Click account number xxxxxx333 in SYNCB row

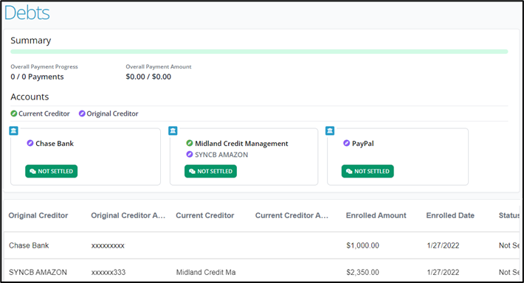coord(108,273)
